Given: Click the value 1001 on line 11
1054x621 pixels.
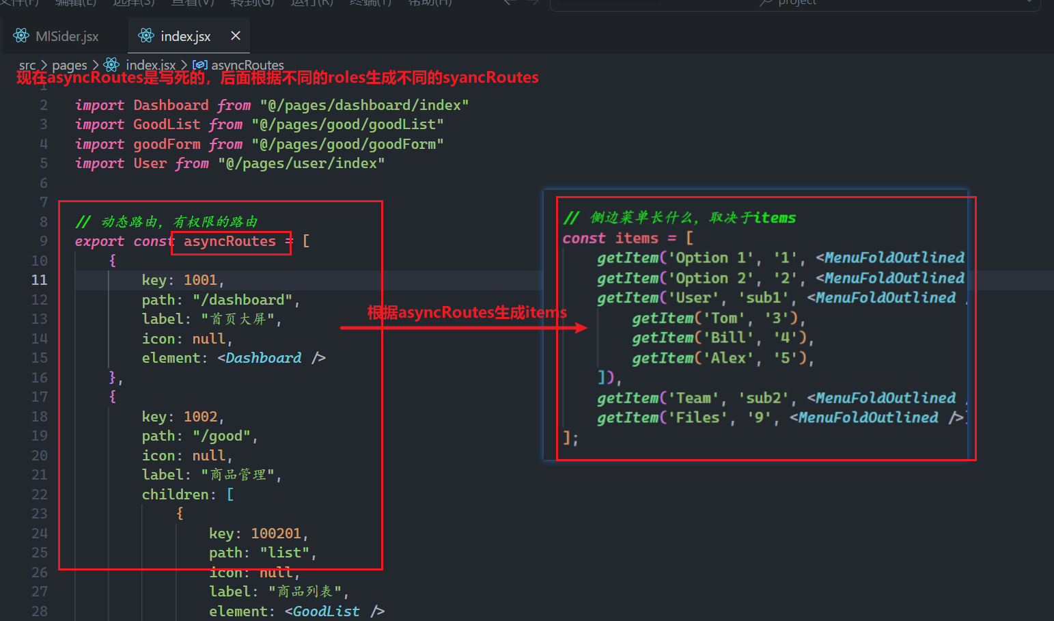Looking at the screenshot, I should click(x=200, y=280).
